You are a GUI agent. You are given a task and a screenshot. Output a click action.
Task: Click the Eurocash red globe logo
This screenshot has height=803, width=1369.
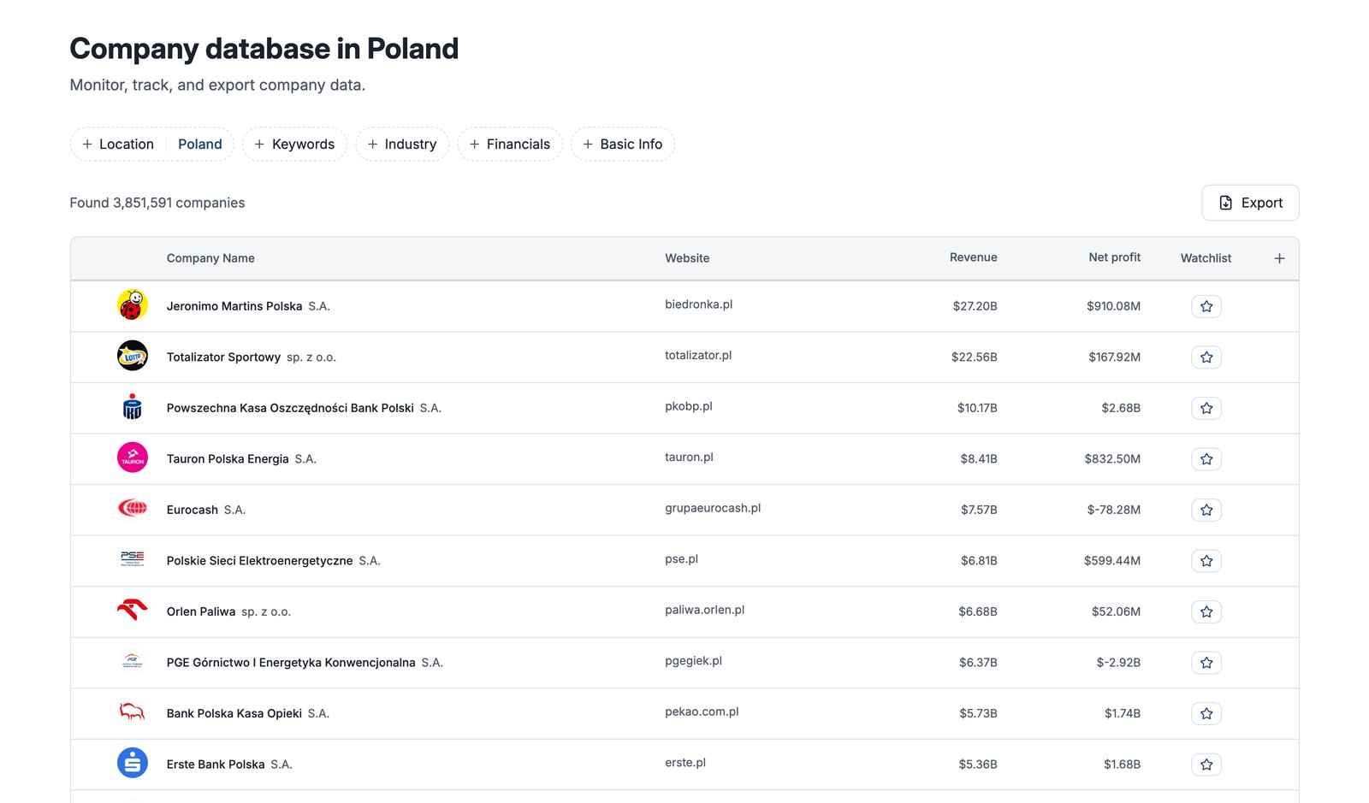pos(133,509)
